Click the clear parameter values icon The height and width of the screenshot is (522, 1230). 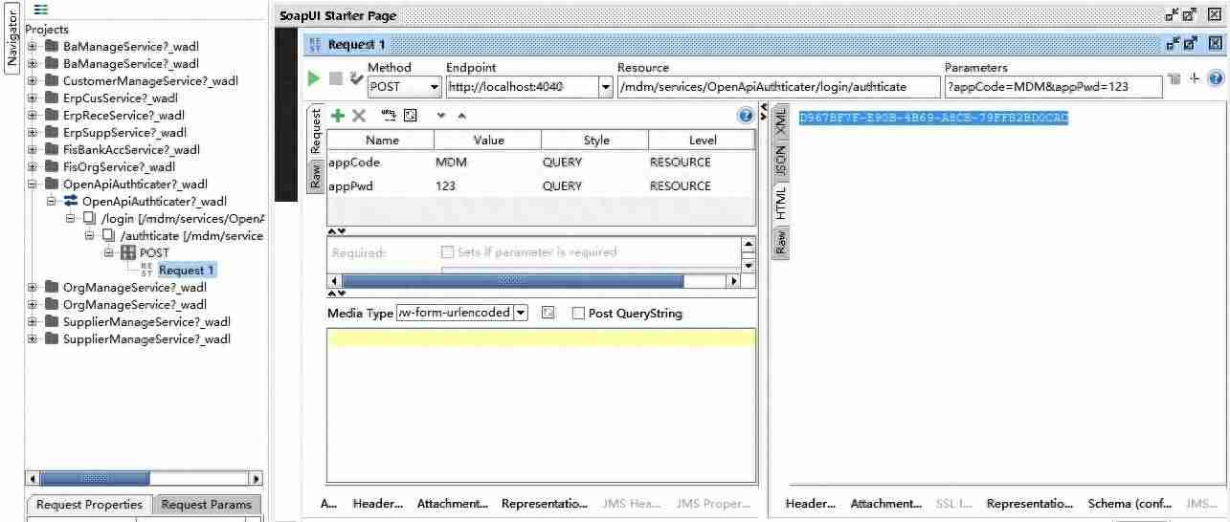click(x=411, y=116)
